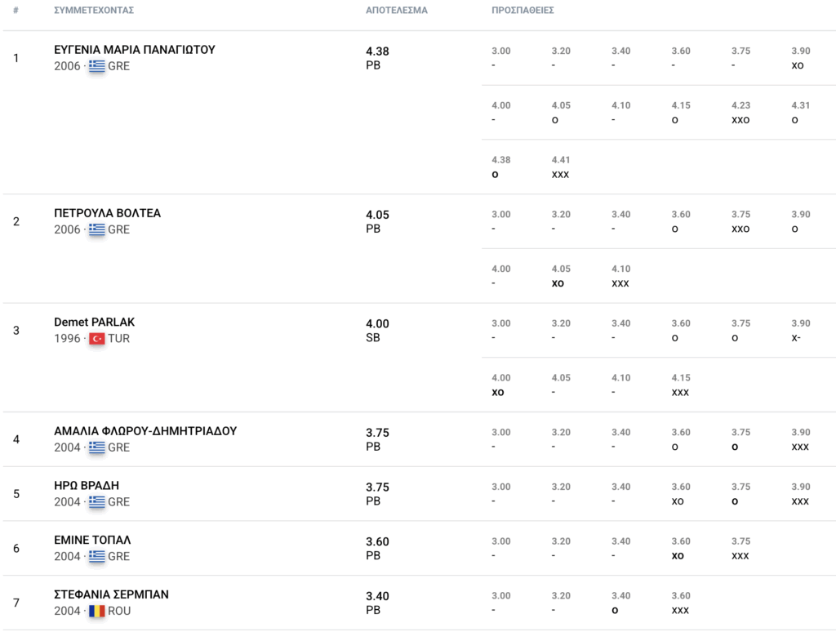Select ΗΡΩ ΒΡΑΔΗ athlete name

point(87,485)
